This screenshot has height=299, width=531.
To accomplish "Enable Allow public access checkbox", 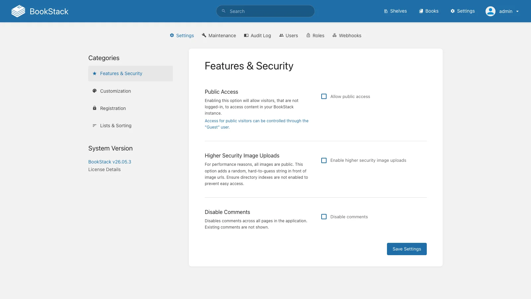I will [324, 96].
